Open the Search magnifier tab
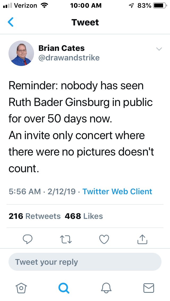This screenshot has height=301, width=170. 63,287
